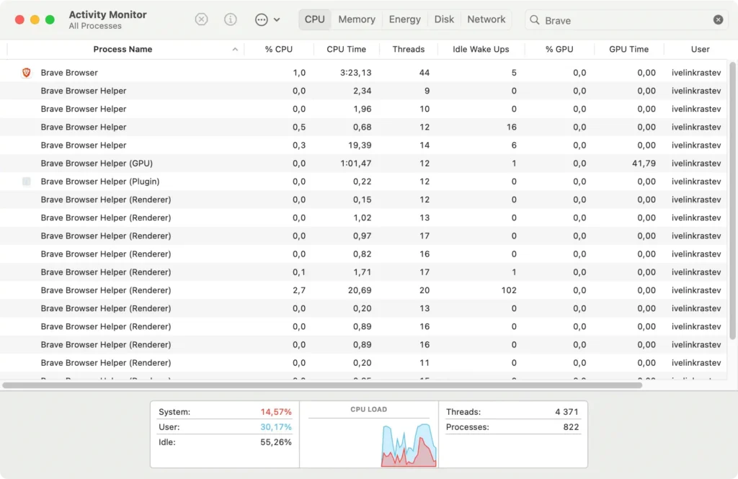Screen dimensions: 738x479
Task: Click the Threads total 4 371
Action: pyautogui.click(x=566, y=412)
